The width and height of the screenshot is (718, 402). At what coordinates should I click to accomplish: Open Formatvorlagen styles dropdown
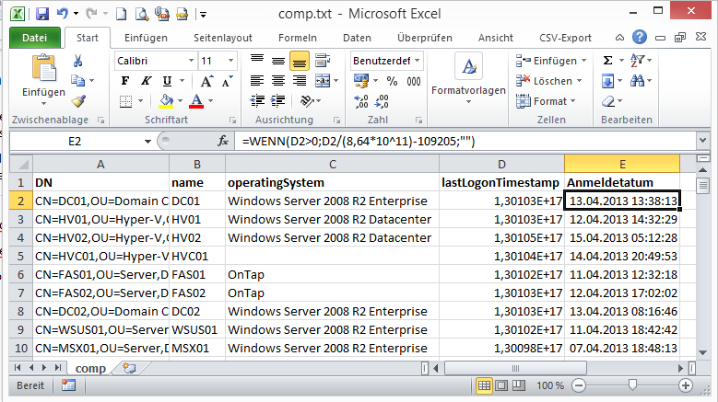(x=468, y=101)
